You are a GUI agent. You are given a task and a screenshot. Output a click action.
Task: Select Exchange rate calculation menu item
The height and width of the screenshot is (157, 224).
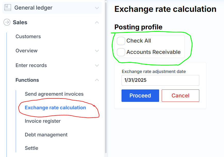[55, 108]
